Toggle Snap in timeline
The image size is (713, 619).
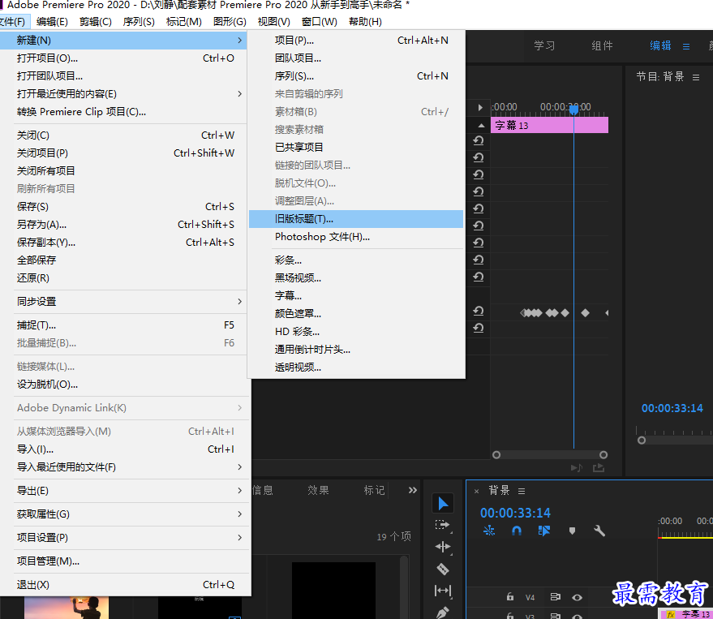[x=517, y=531]
